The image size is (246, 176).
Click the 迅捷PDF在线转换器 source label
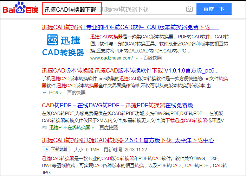pyautogui.click(x=70, y=127)
